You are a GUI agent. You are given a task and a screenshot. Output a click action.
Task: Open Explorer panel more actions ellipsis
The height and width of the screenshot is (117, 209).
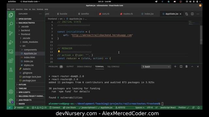click(40, 14)
